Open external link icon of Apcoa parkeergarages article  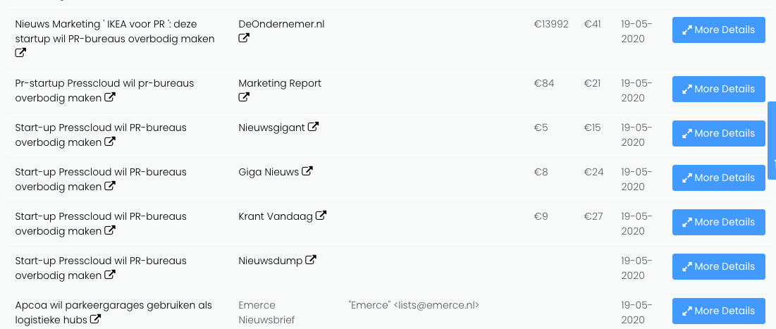click(95, 320)
